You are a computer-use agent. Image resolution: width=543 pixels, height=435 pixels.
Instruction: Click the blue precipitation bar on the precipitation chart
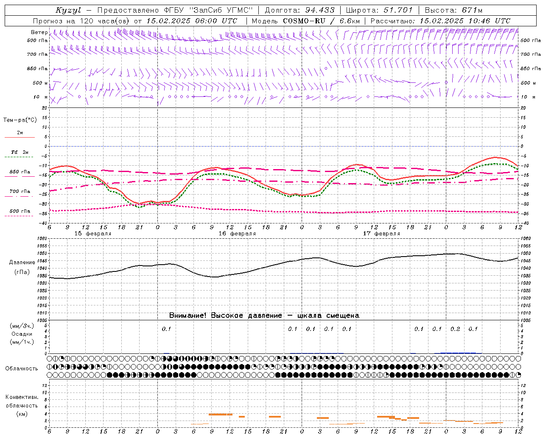click(x=458, y=353)
